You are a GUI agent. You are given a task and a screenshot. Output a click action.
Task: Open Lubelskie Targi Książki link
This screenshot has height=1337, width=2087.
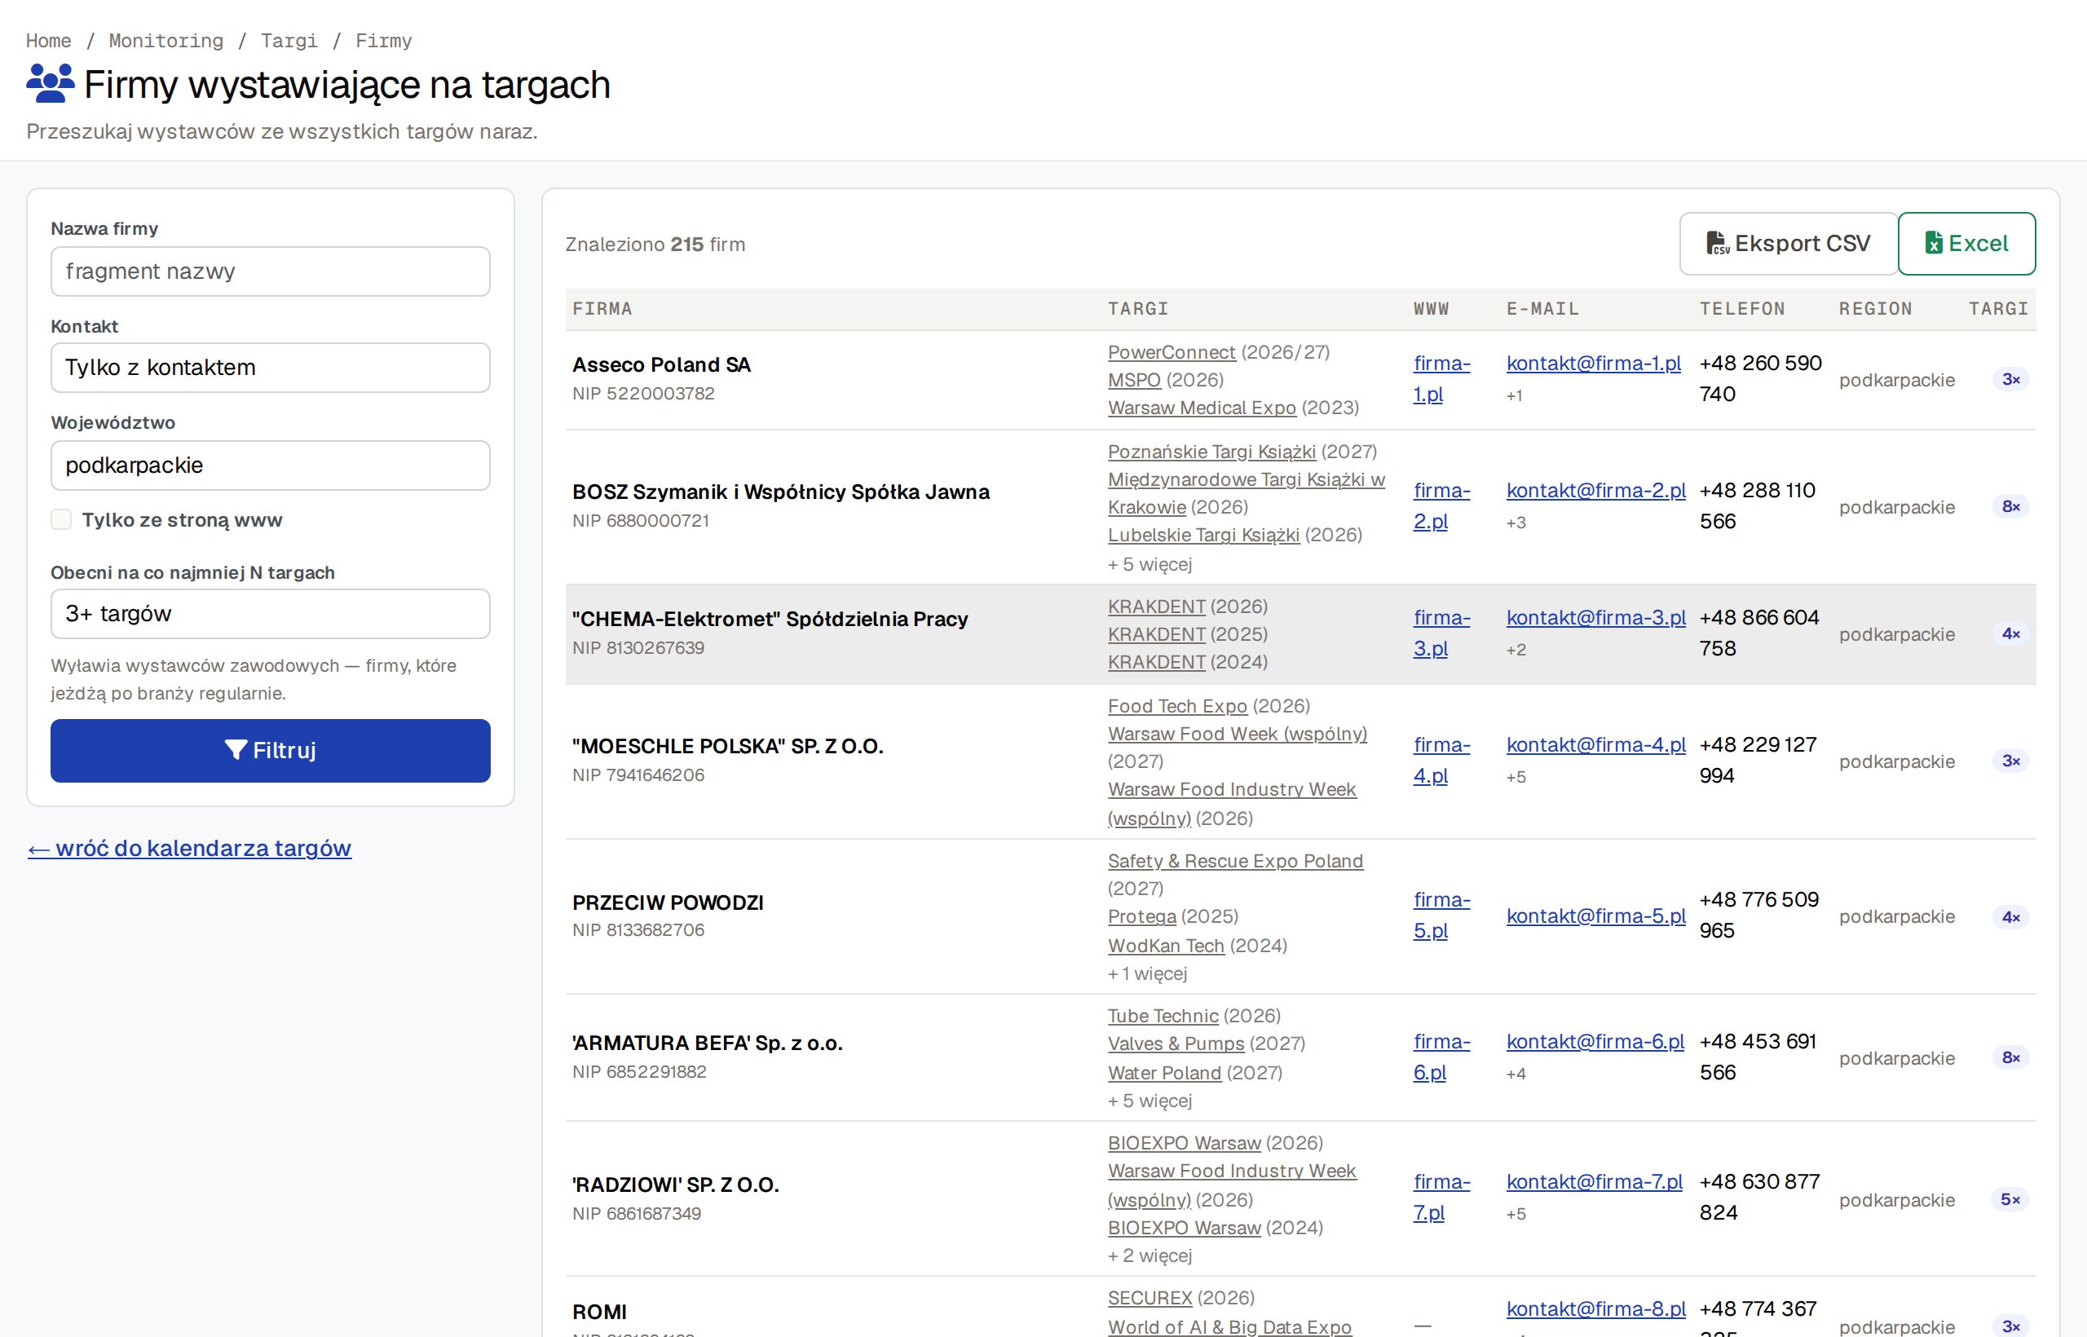coord(1203,535)
